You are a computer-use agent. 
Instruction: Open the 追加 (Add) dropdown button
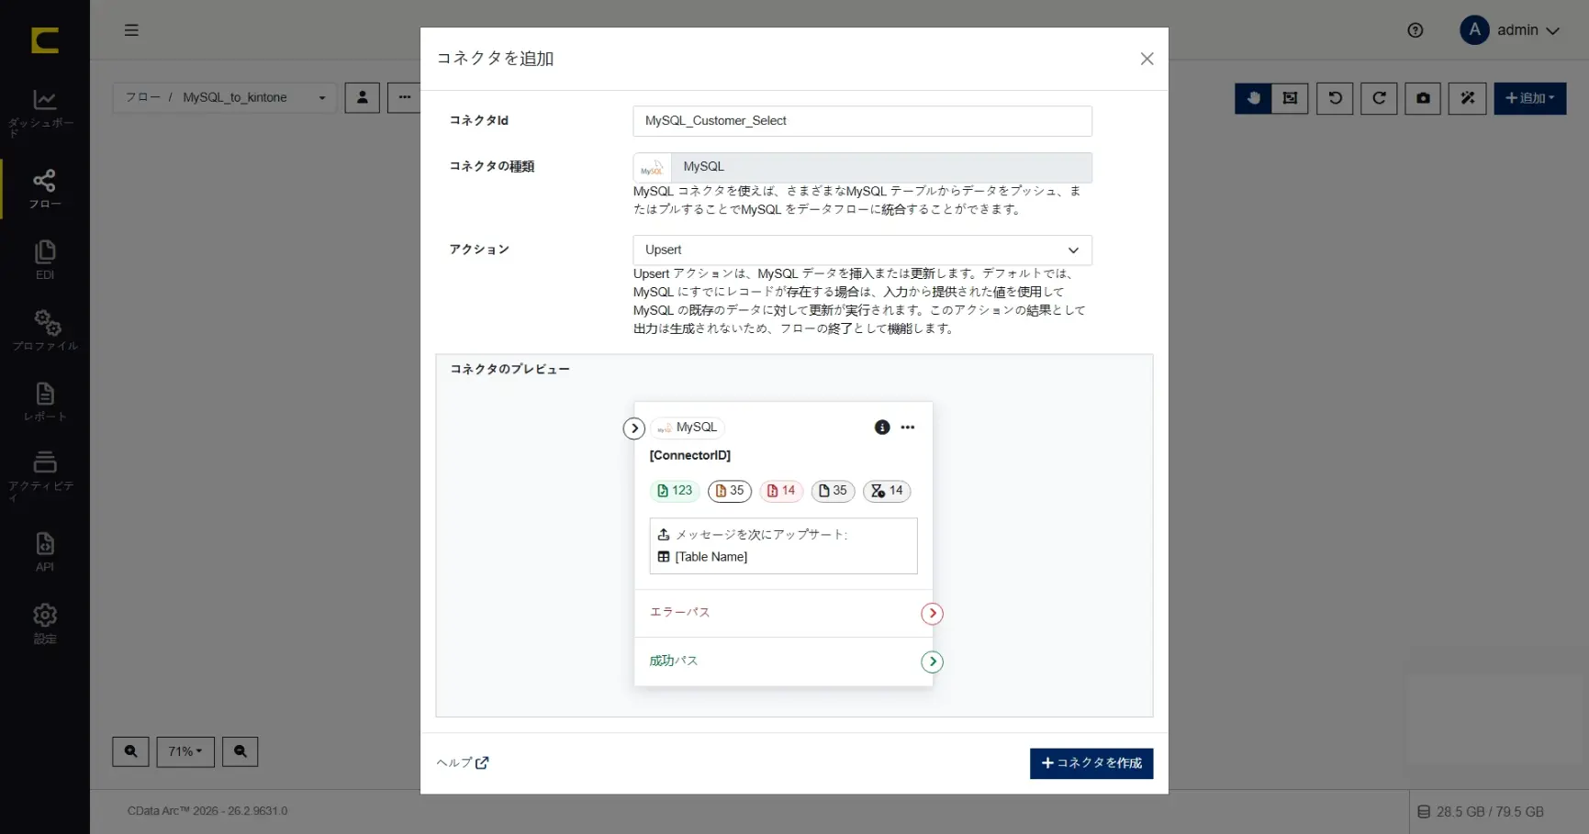pyautogui.click(x=1529, y=98)
